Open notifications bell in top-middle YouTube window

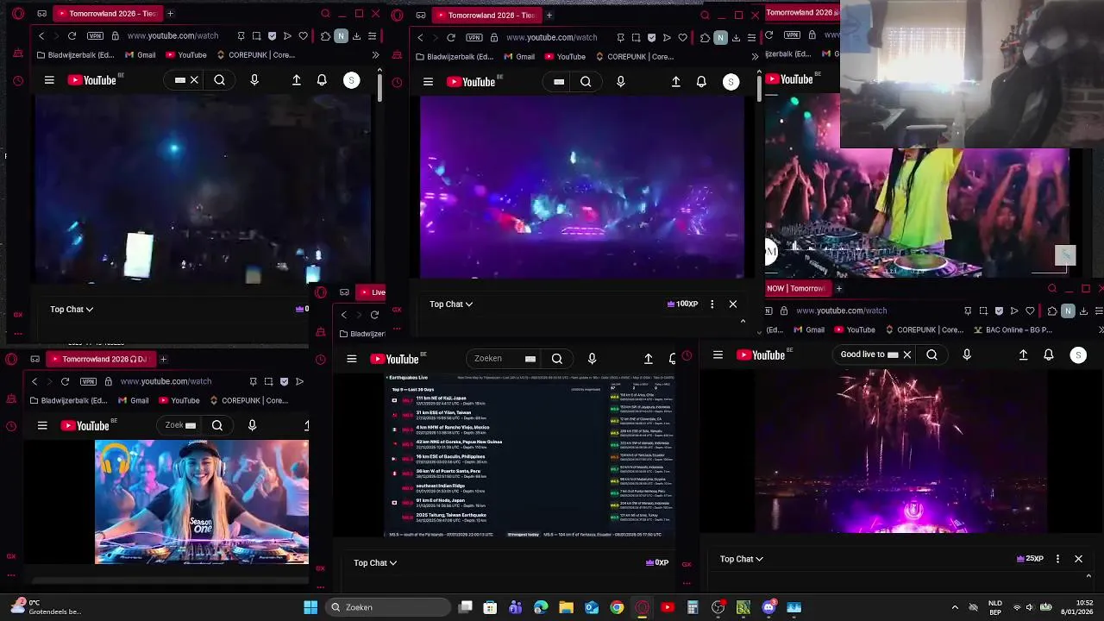701,82
